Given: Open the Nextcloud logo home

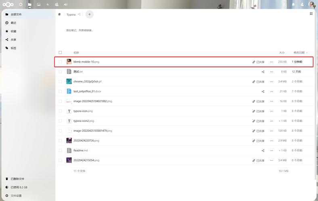Looking at the screenshot, I should [x=8, y=4].
